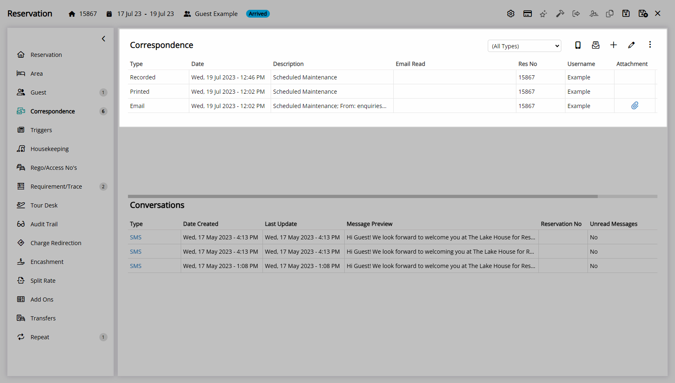Select Requirement/Trace in the sidebar
Image resolution: width=675 pixels, height=383 pixels.
pos(56,187)
